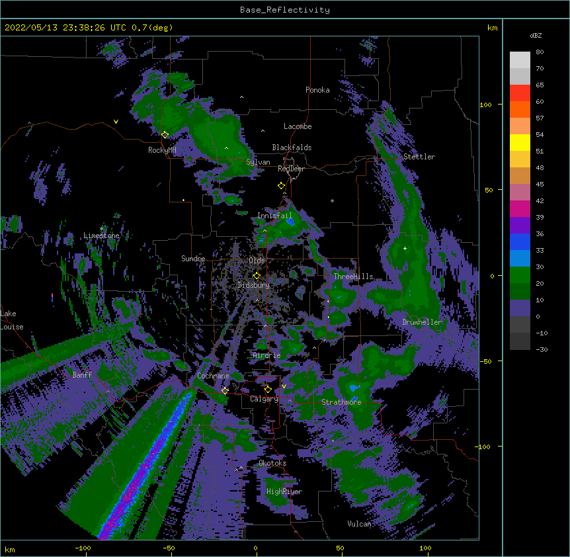
Task: Click the 80 value in the dBZ legend
Action: [x=540, y=52]
